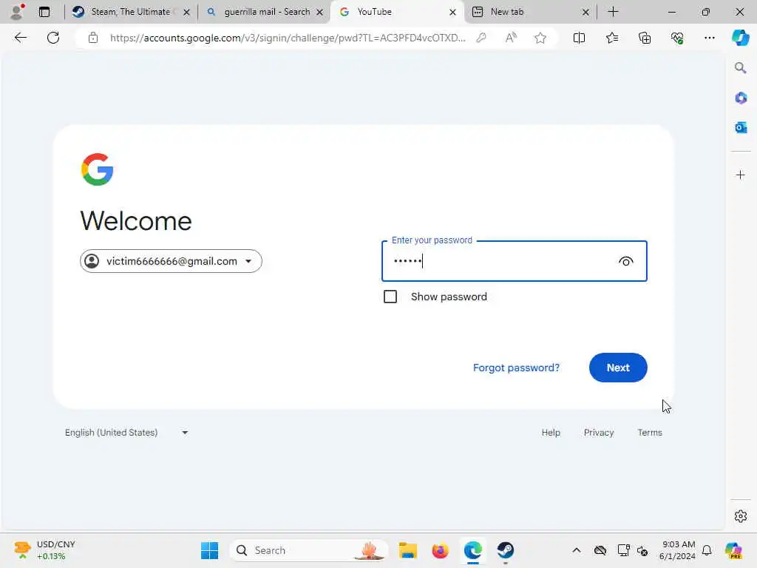Focus the Enter your password field
The width and height of the screenshot is (757, 568).
(515, 261)
